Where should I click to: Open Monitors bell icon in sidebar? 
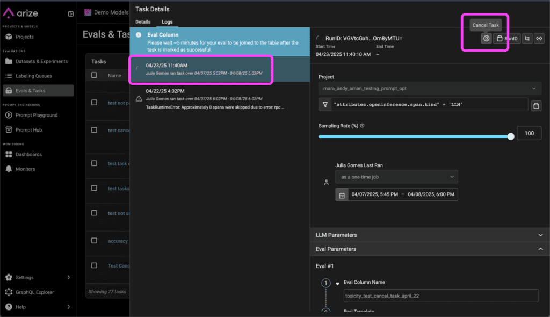pyautogui.click(x=9, y=169)
